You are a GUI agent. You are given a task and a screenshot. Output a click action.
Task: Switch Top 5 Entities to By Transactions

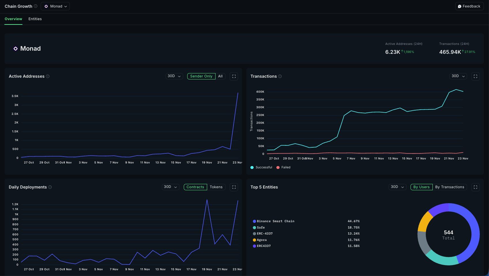[449, 187]
